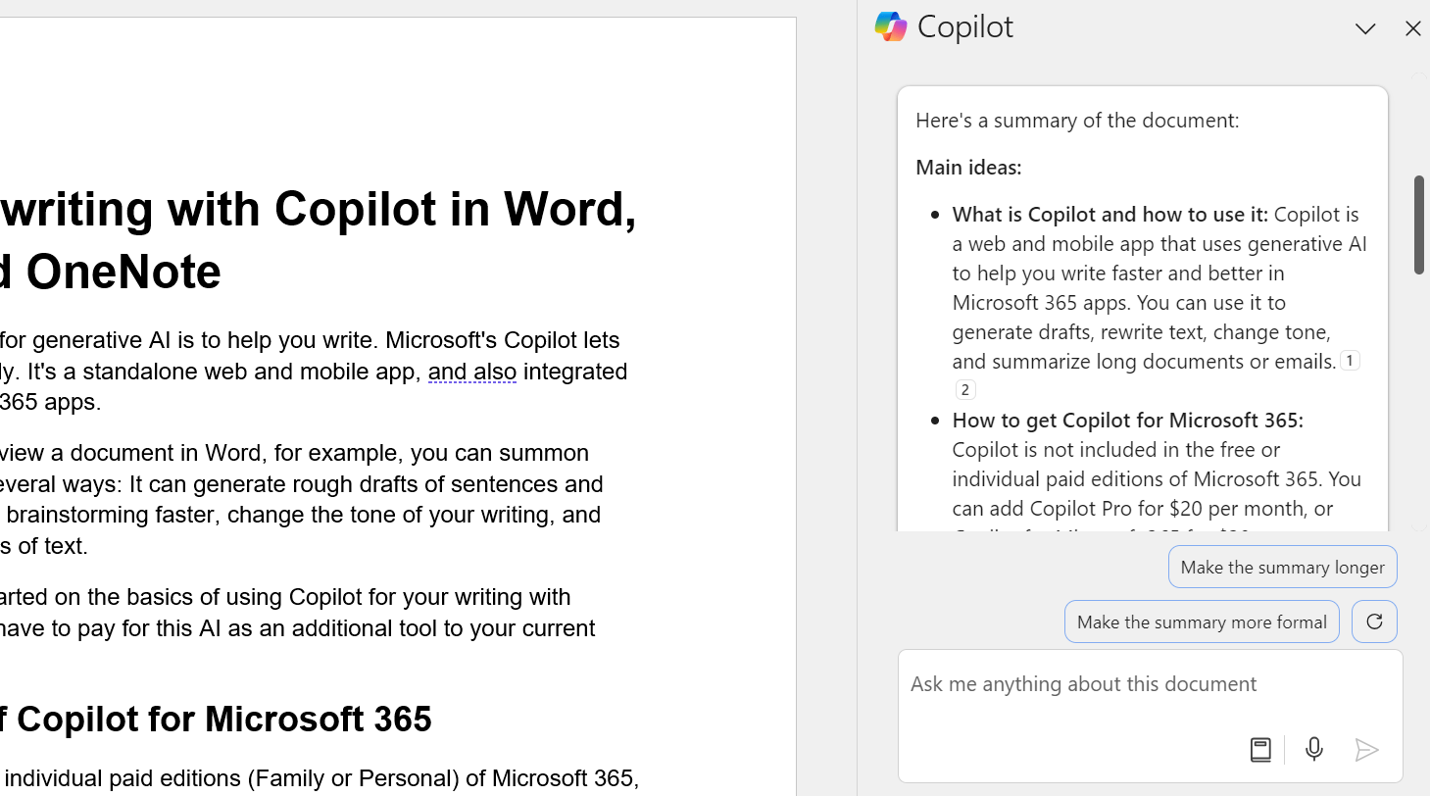The height and width of the screenshot is (796, 1430).
Task: Click "Make the summary longer"
Action: pos(1281,567)
